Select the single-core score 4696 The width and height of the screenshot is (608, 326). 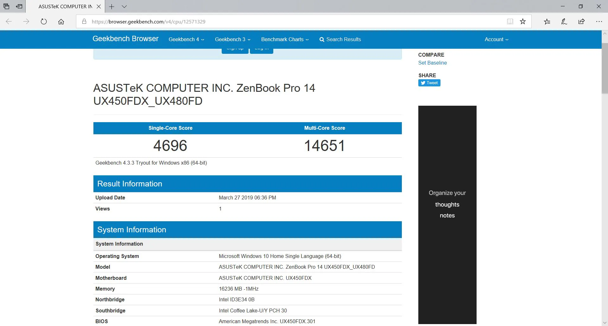coord(170,146)
